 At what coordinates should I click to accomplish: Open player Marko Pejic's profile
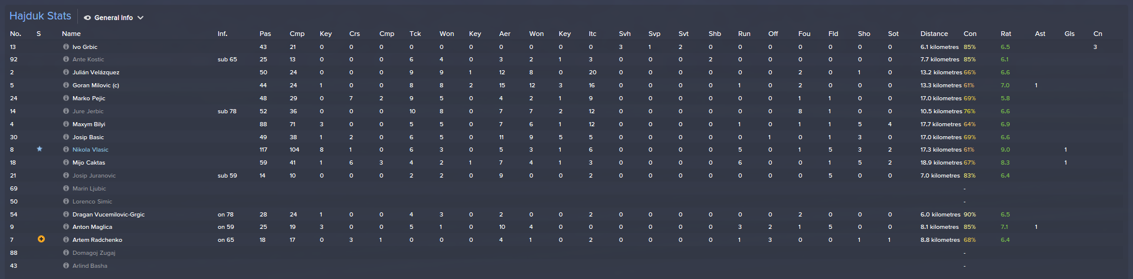coord(89,99)
